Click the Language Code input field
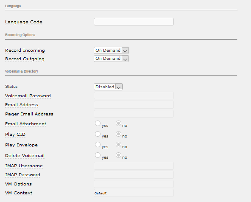The width and height of the screenshot is (251, 202). point(134,22)
